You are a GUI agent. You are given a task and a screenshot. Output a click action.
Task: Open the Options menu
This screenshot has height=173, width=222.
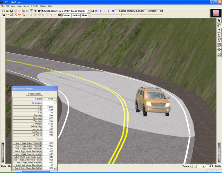43,6
